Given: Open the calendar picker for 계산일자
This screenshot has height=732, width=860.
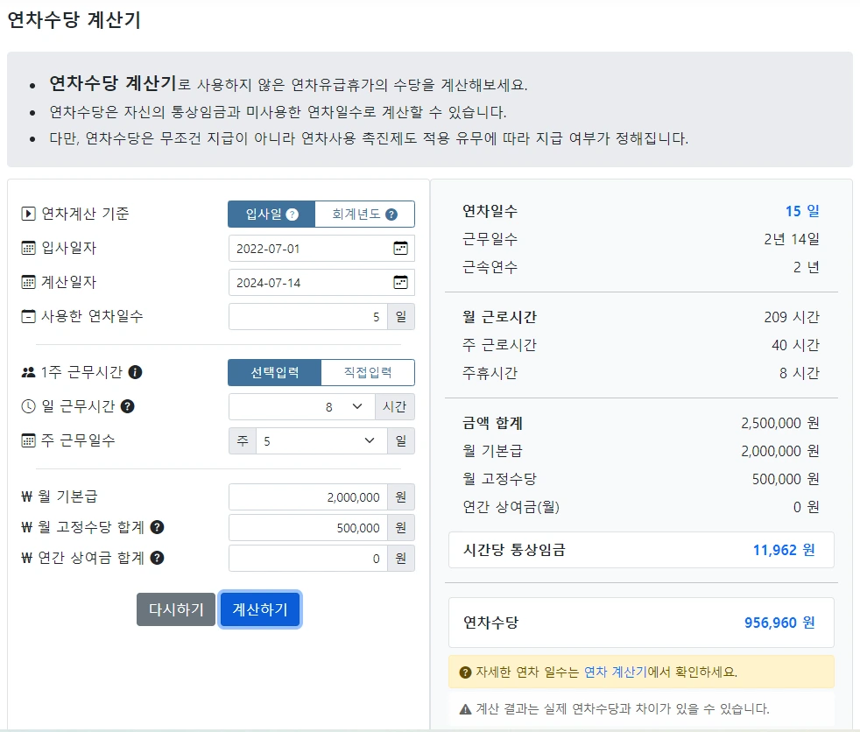Looking at the screenshot, I should [x=399, y=282].
